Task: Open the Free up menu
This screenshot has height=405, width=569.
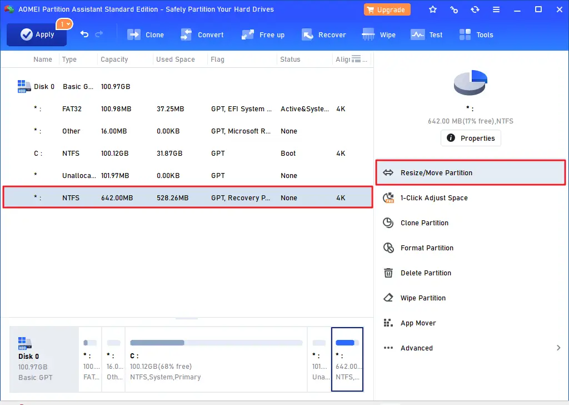Action: pos(263,35)
